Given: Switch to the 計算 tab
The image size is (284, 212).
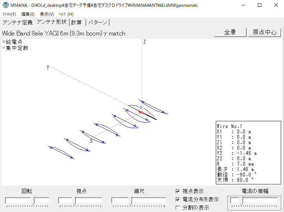Looking at the screenshot, I should point(76,23).
